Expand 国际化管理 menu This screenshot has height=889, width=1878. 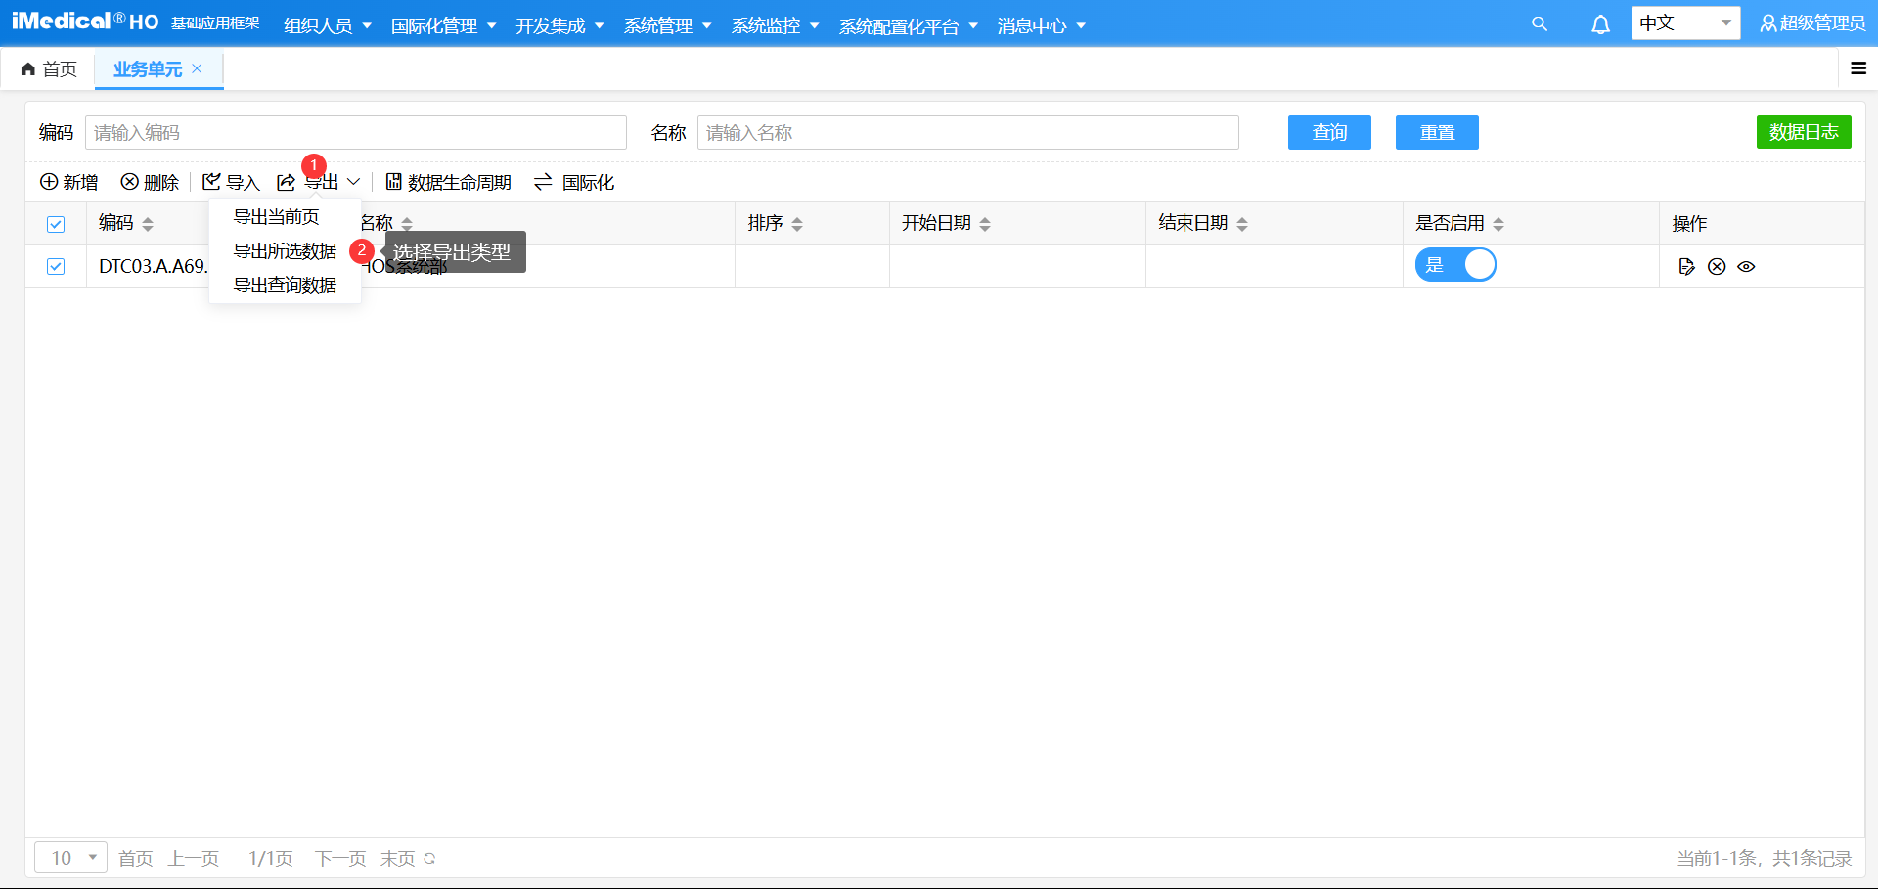(443, 25)
